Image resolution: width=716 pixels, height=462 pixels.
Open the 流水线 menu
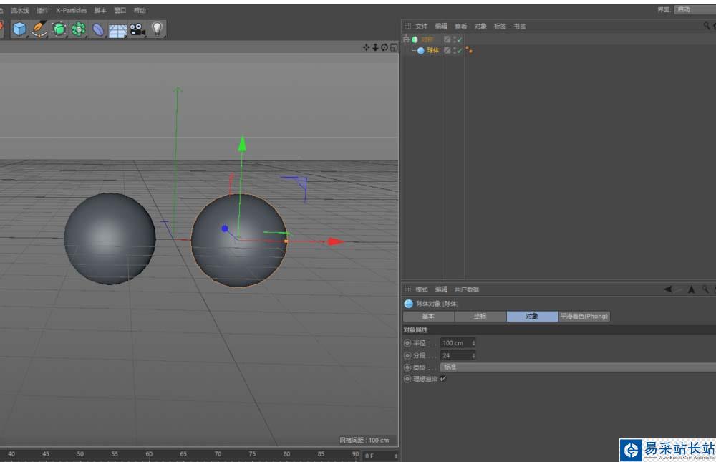20,11
